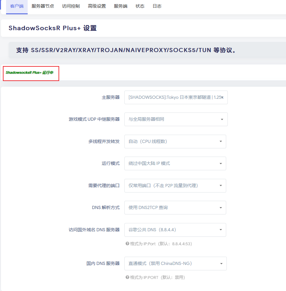The height and width of the screenshot is (291, 286).
Task: Select the 客户端 tab
Action: 17,6
